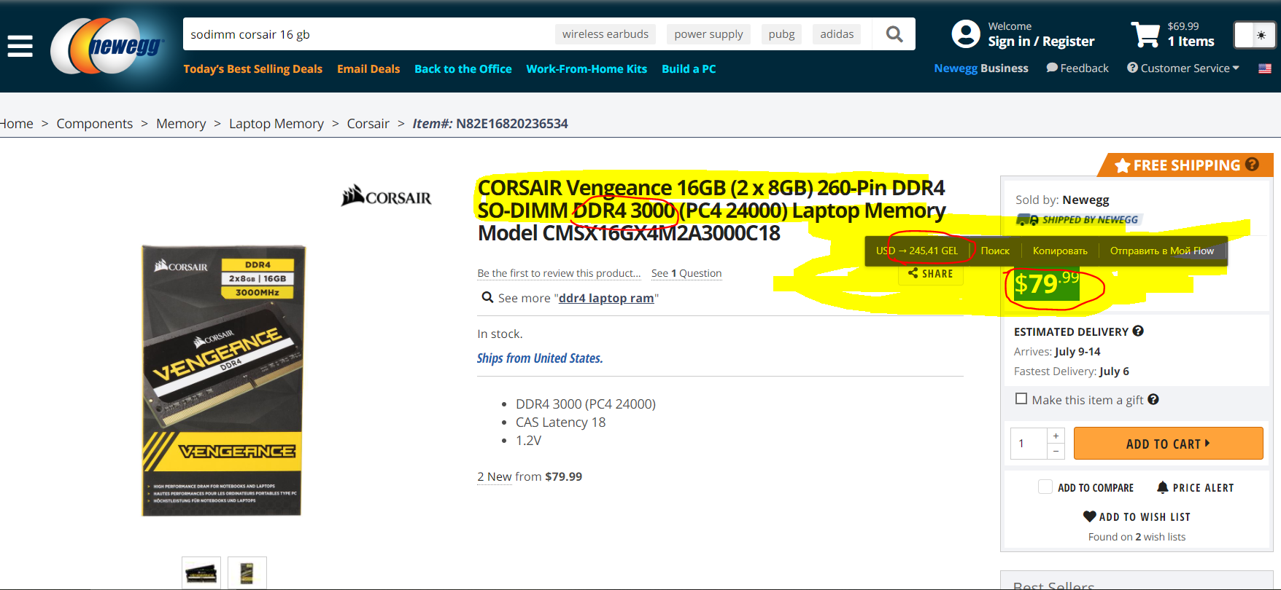The image size is (1281, 590).
Task: Toggle dark mode theme switch
Action: [1255, 35]
